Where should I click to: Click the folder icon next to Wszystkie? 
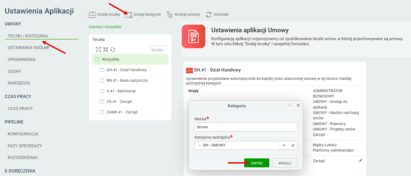click(x=97, y=59)
